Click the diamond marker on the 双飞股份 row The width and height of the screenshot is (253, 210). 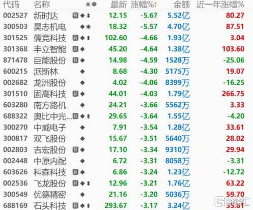82,139
